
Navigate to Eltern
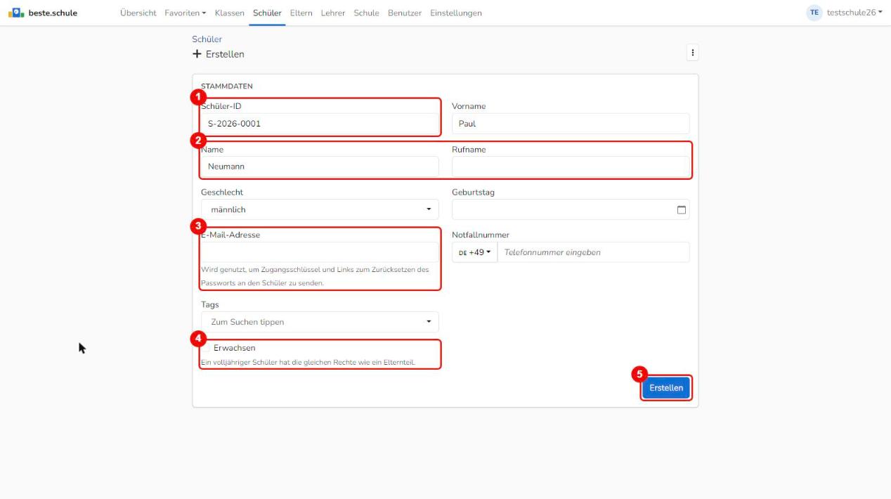tap(301, 13)
